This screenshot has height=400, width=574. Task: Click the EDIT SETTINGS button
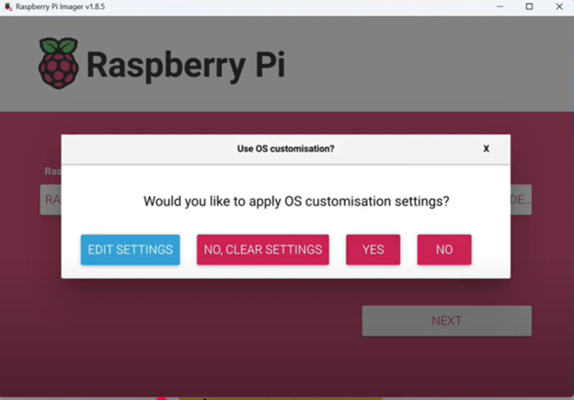pyautogui.click(x=131, y=249)
